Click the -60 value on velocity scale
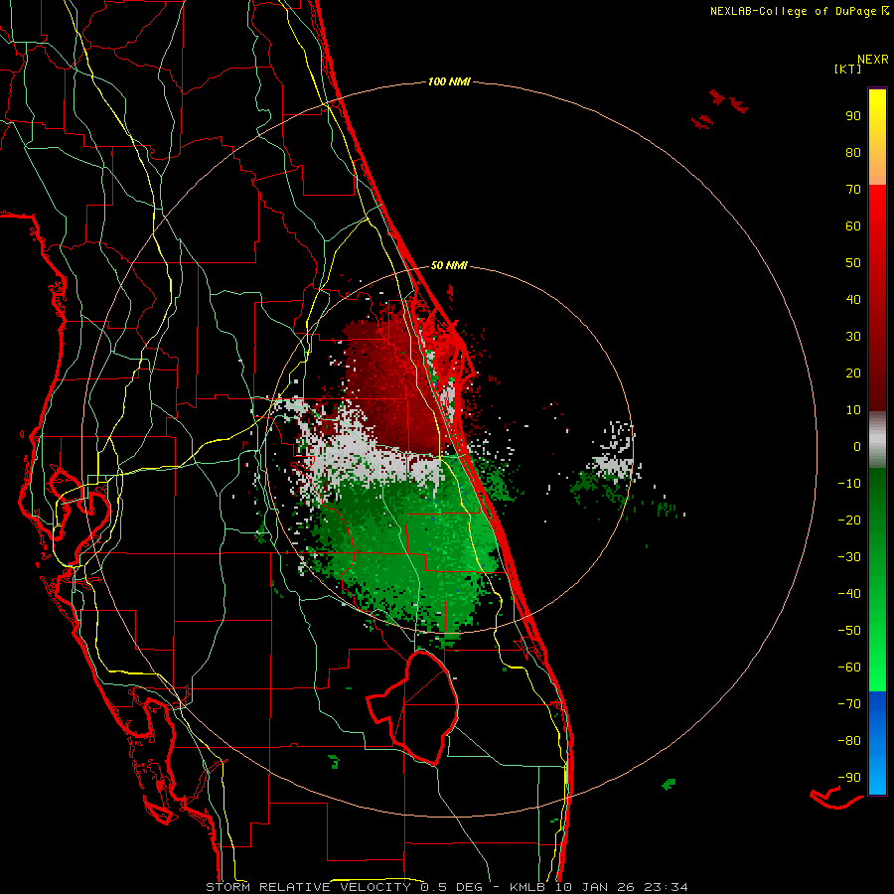The height and width of the screenshot is (894, 894). click(x=849, y=668)
